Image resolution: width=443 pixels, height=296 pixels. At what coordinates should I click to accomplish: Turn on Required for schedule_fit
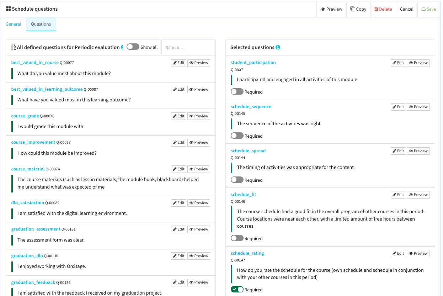click(237, 238)
